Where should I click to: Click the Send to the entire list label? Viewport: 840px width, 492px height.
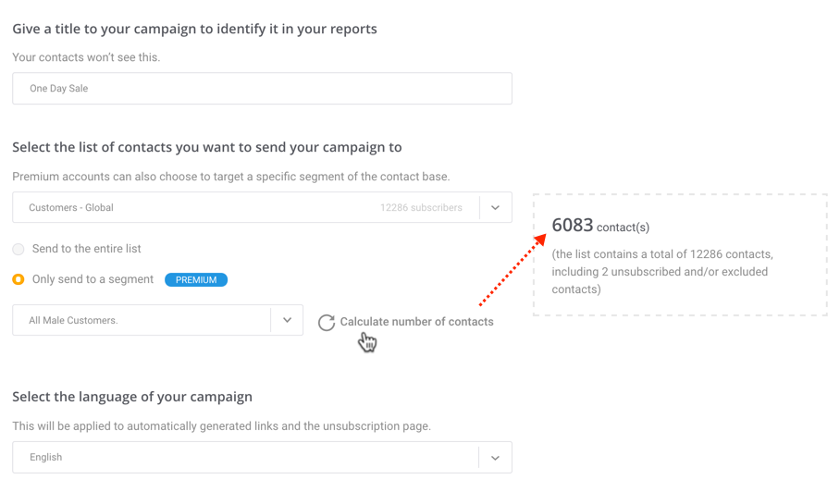[x=87, y=249]
